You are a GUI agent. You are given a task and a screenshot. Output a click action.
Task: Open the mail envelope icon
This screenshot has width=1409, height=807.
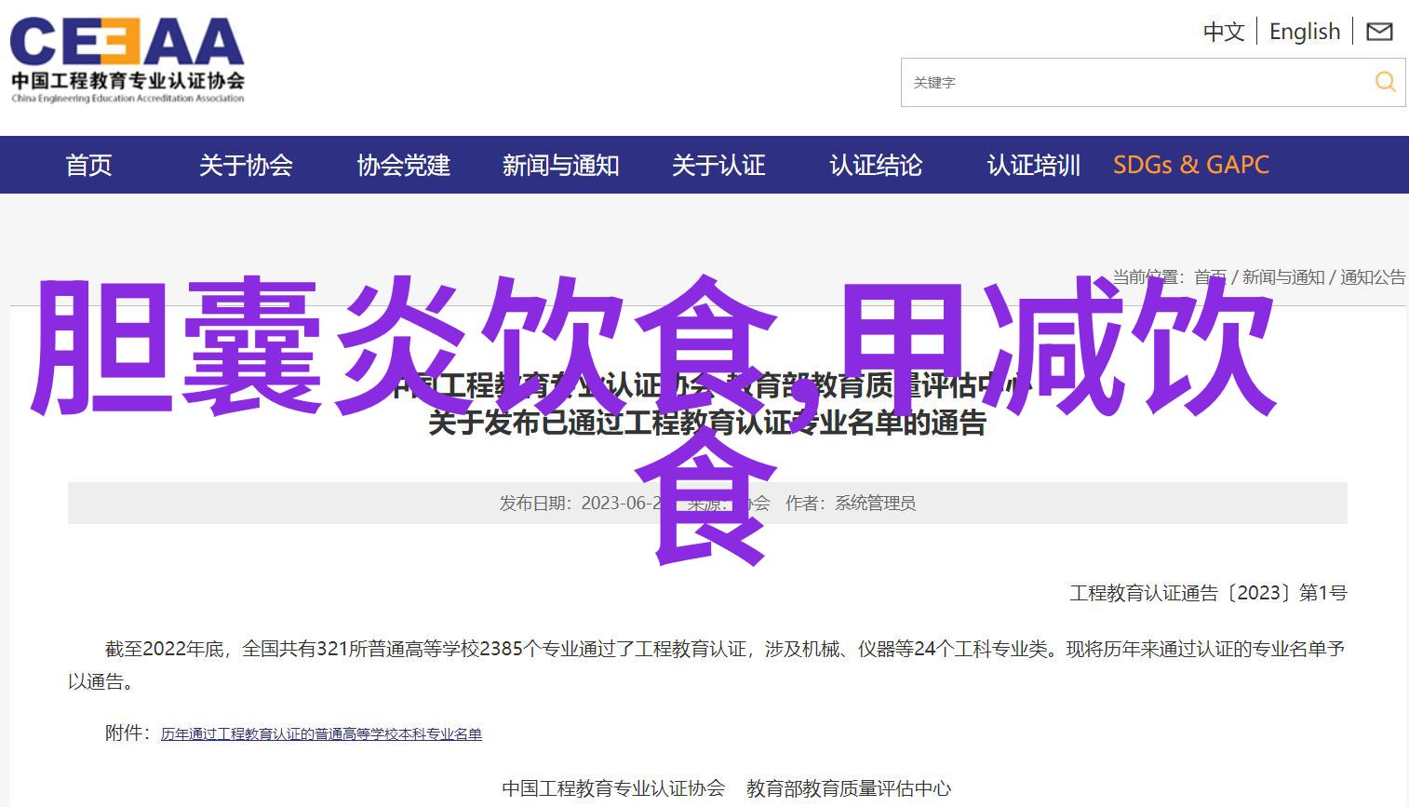(x=1379, y=32)
